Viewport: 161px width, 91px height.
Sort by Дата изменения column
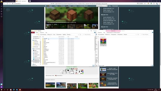coord(61,37)
